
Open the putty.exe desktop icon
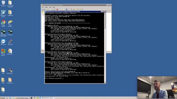tap(10, 42)
